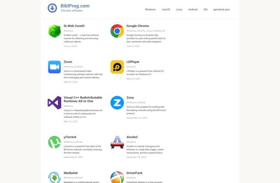The height and width of the screenshot is (183, 280).
Task: Click the BiblProg download arrow logo
Action: tap(52, 8)
